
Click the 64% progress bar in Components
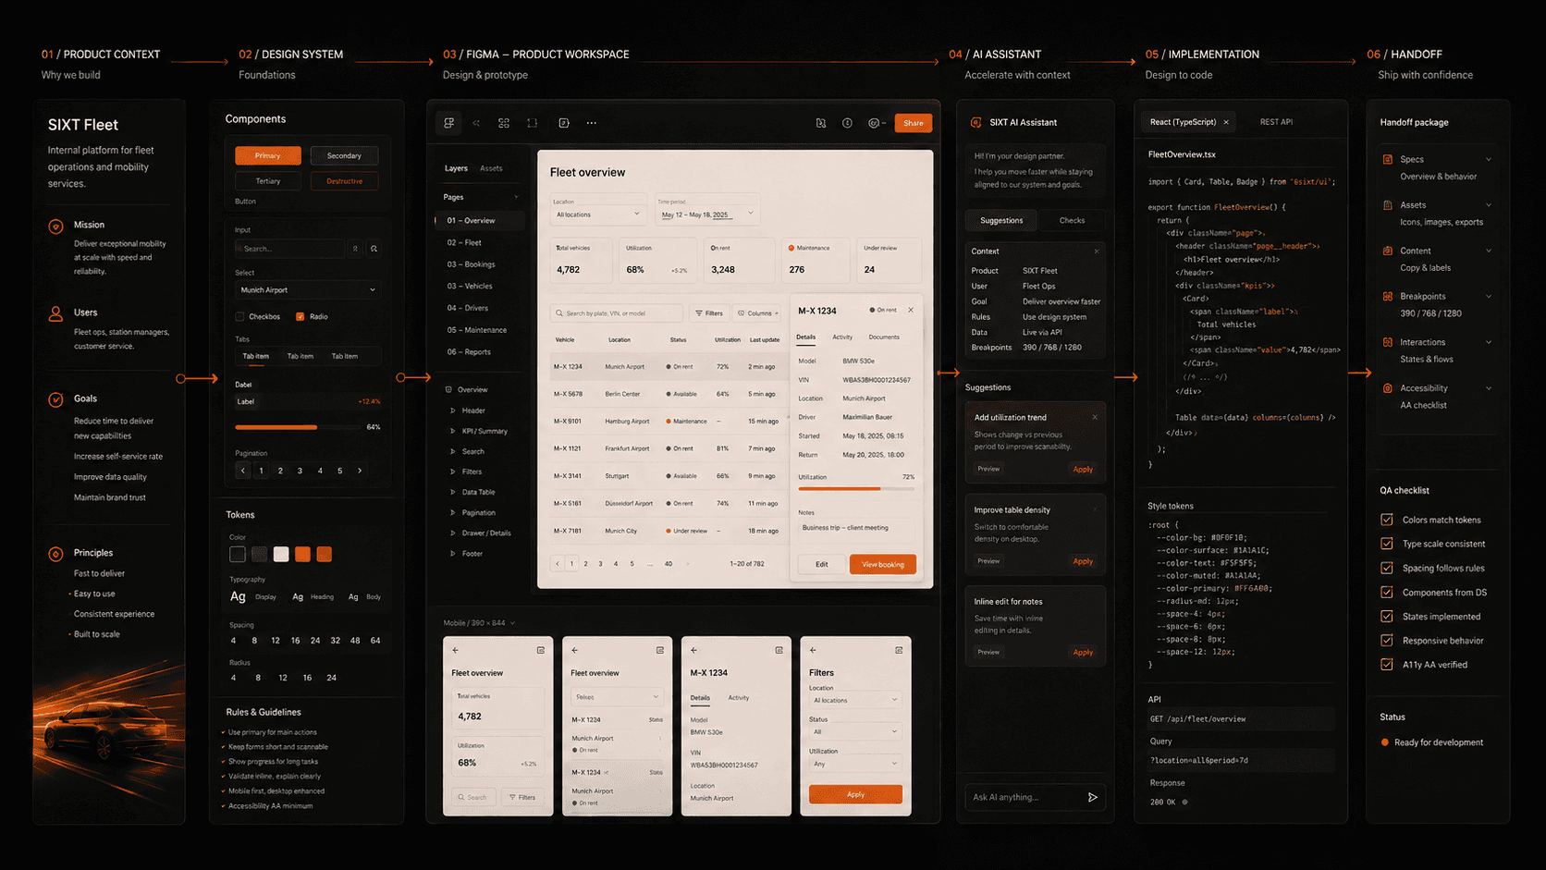[298, 427]
